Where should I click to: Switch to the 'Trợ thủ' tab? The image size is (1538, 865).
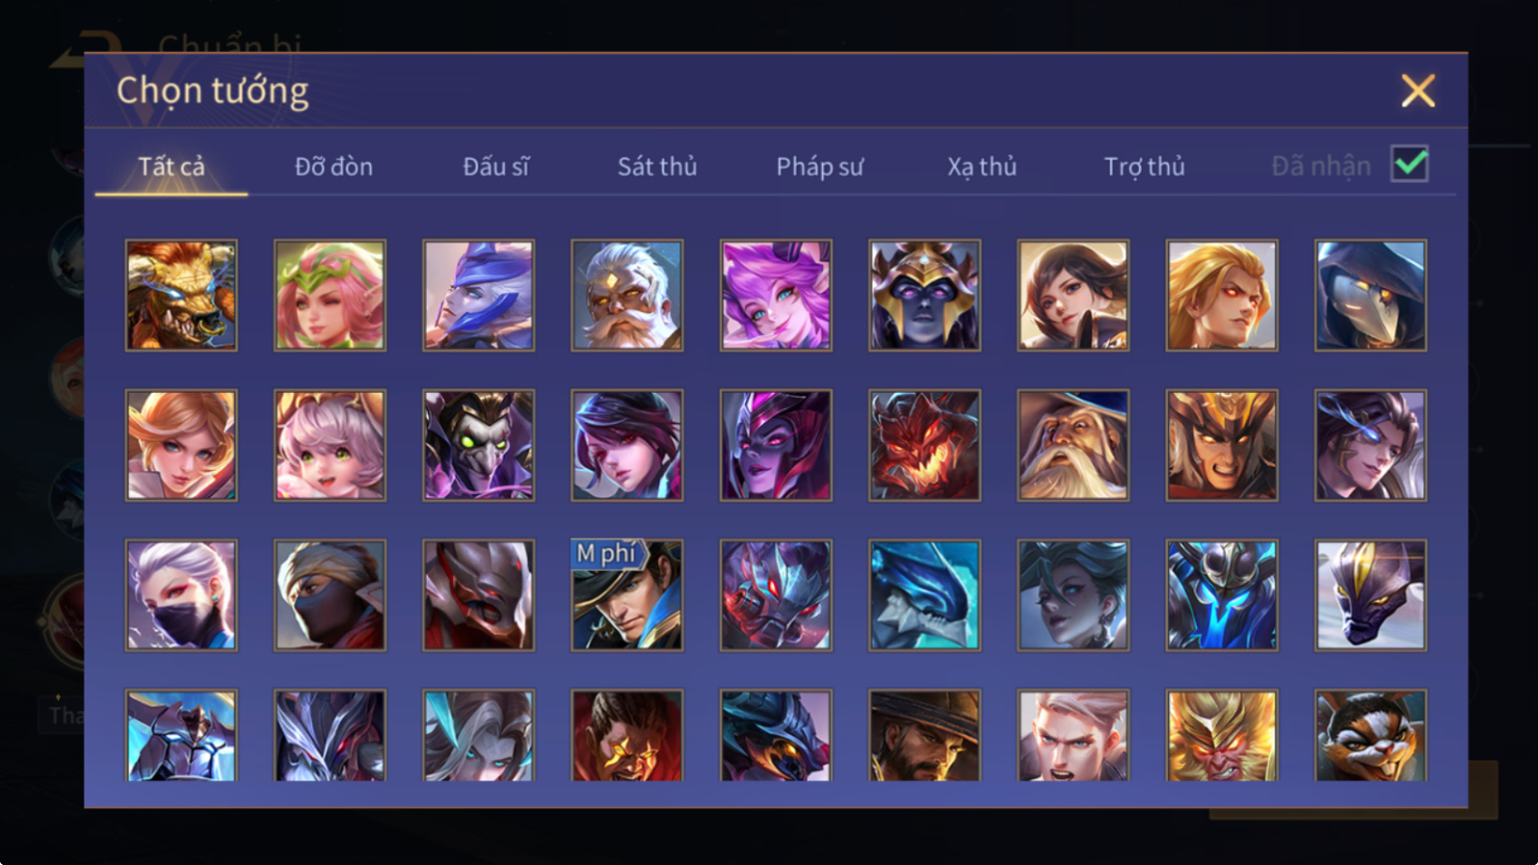tap(1144, 167)
